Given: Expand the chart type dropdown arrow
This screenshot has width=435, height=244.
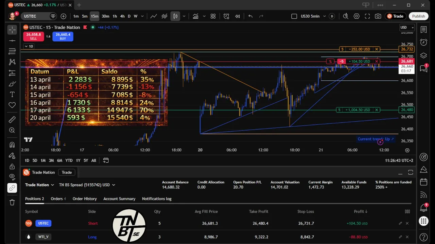Looking at the screenshot, I should coord(184,16).
